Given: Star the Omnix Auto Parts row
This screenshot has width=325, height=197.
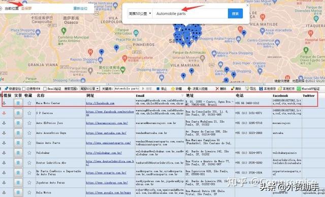Looking at the screenshot, I should pyautogui.click(x=29, y=143).
